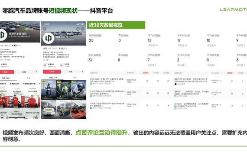The height and width of the screenshot is (156, 247).
Task: Sort right table by 点赞数 column
Action: tap(231, 73)
